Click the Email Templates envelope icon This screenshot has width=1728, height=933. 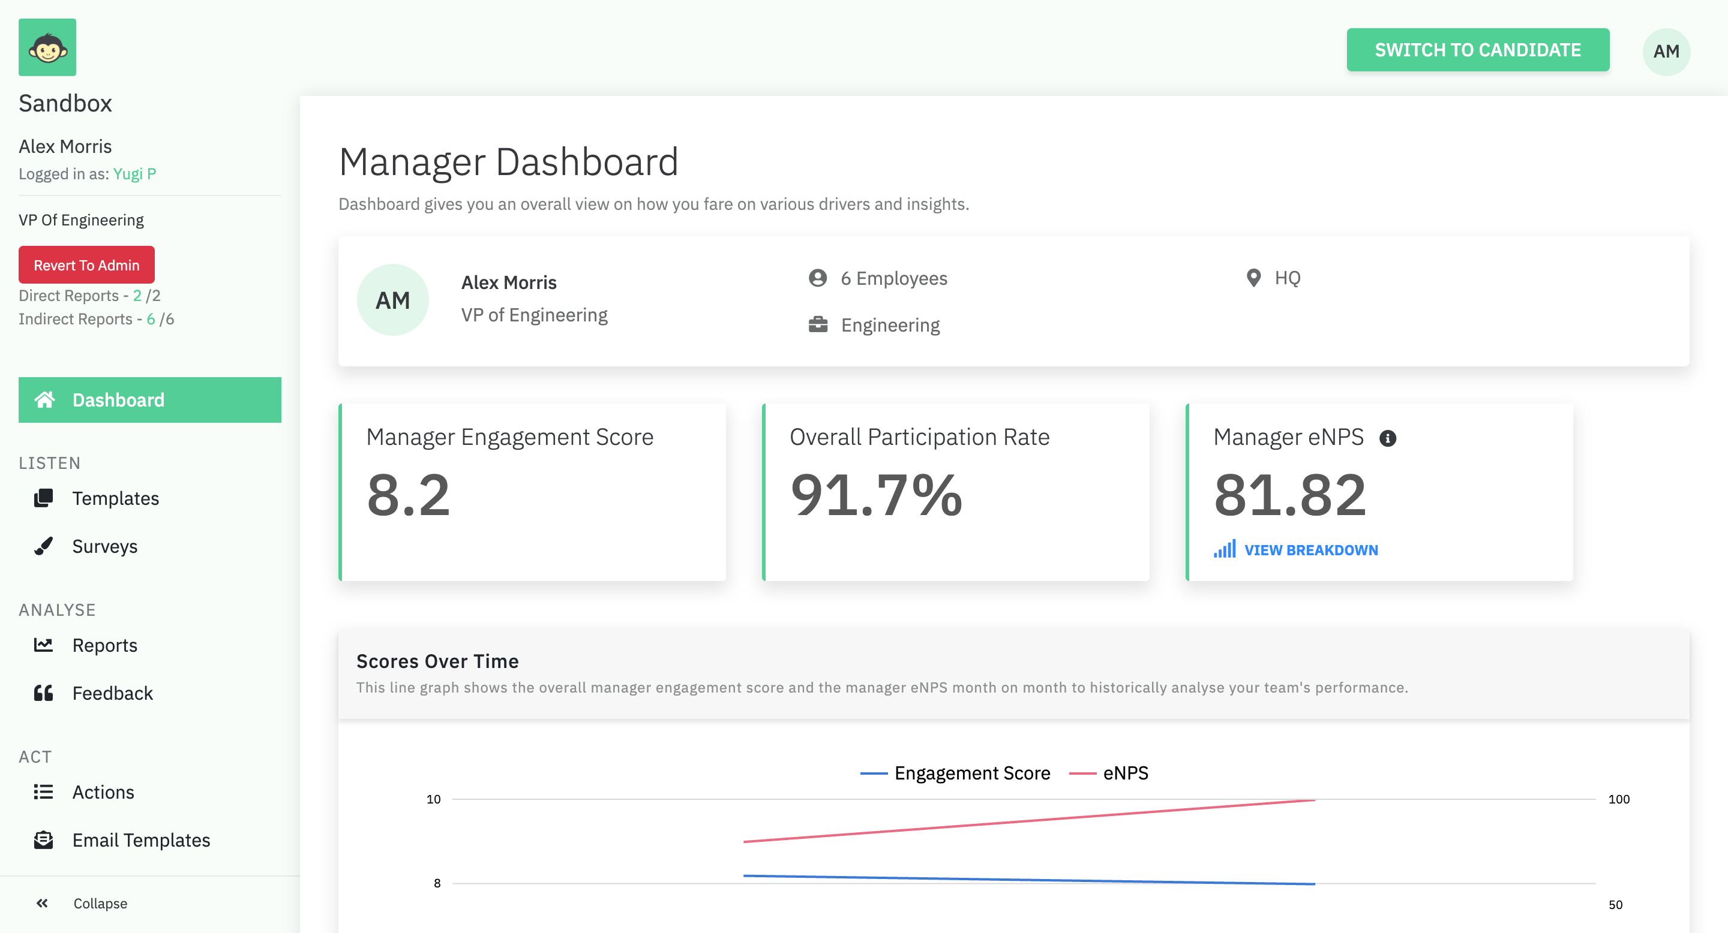coord(44,840)
